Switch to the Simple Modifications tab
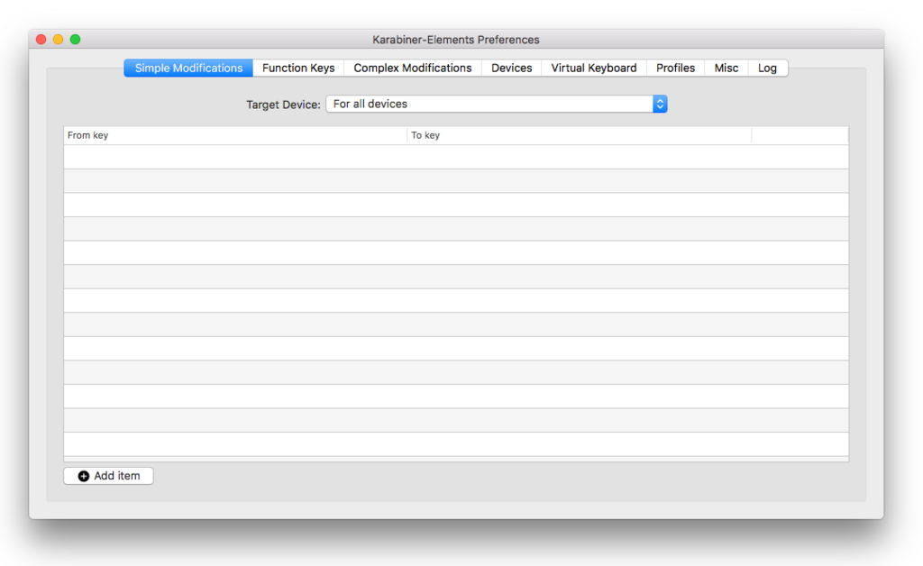The image size is (923, 566). [x=188, y=68]
